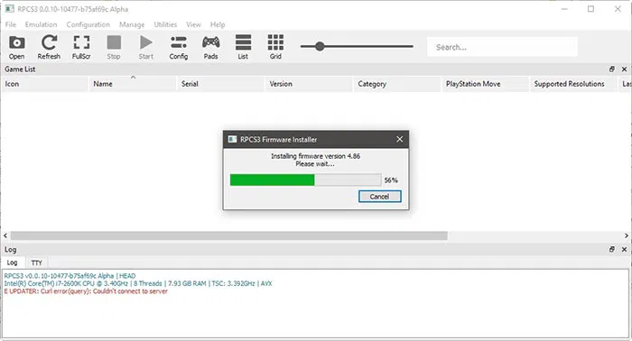Click the RPCS3 Firmware Installer title icon
632x341 pixels.
click(x=232, y=139)
